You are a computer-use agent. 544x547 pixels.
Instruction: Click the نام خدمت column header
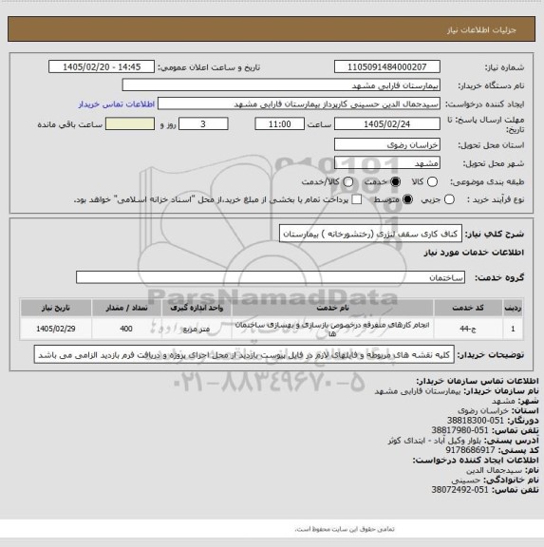[x=332, y=308]
